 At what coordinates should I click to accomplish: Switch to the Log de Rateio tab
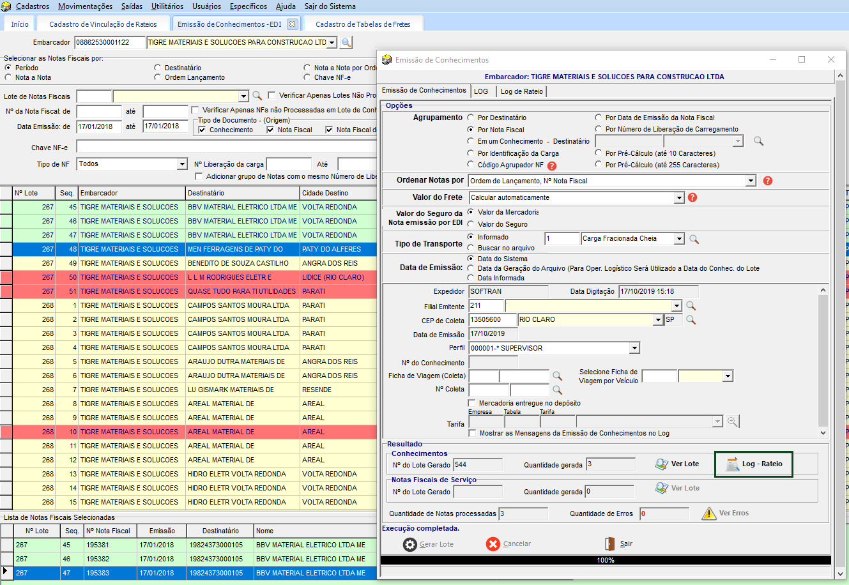(x=521, y=91)
